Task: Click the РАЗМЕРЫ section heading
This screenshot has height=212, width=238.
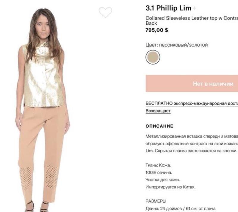Action: coord(156,201)
